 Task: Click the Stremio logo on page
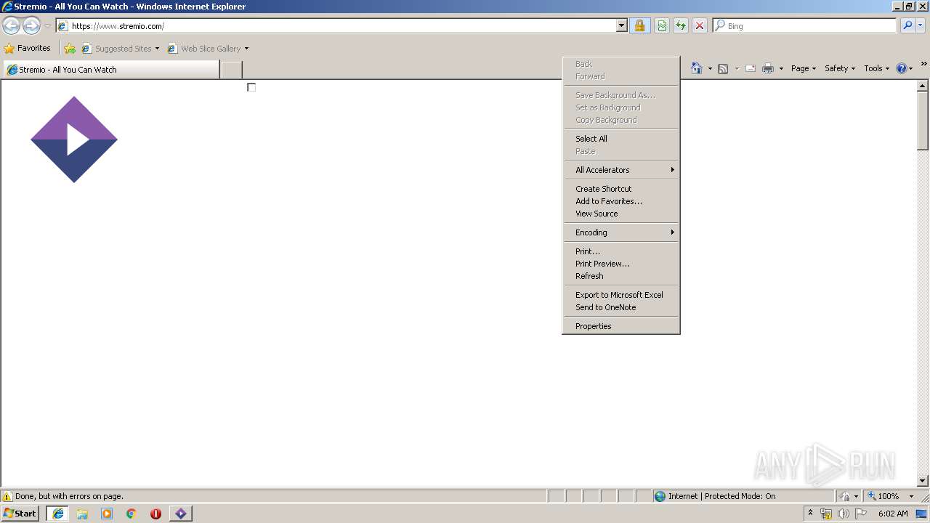[x=74, y=139]
